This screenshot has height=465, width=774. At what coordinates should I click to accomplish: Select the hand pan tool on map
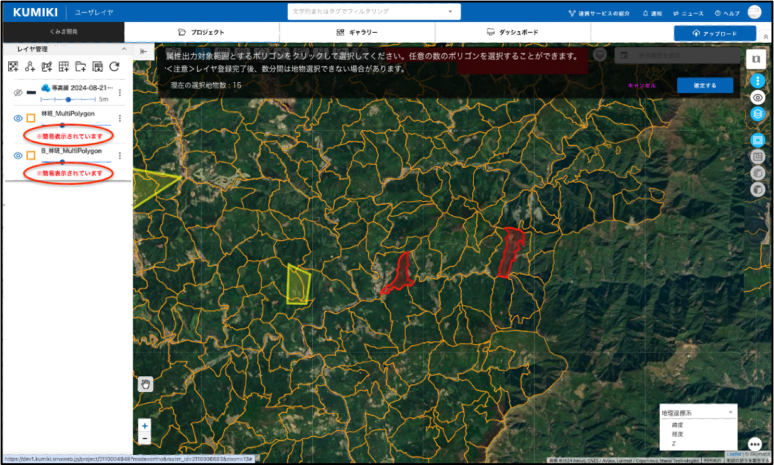145,384
